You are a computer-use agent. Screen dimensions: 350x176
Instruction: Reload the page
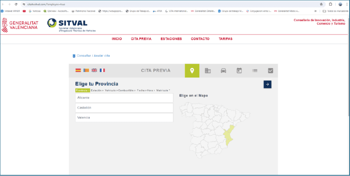click(16, 4)
